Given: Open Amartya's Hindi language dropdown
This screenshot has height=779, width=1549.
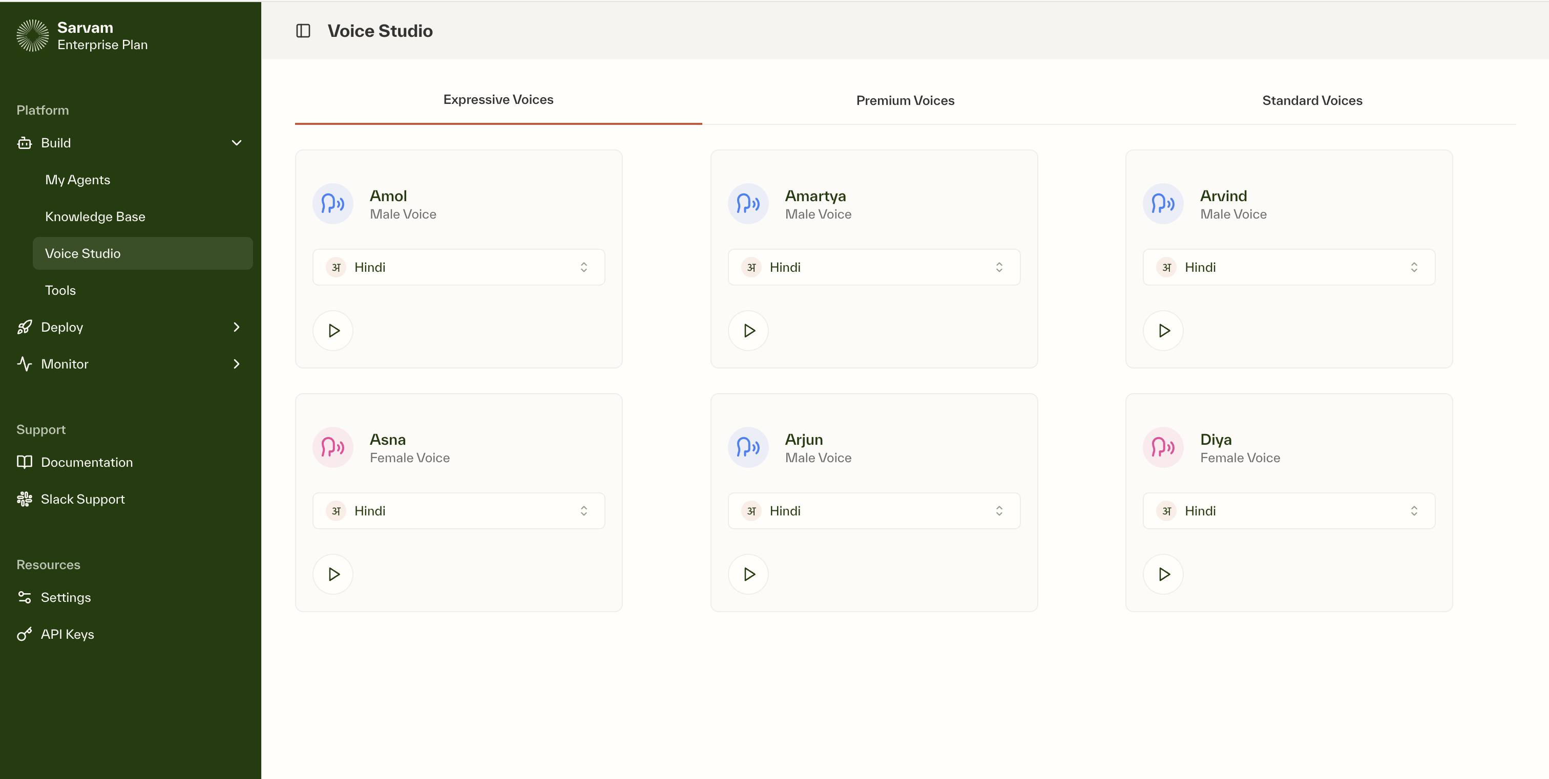Looking at the screenshot, I should 874,267.
